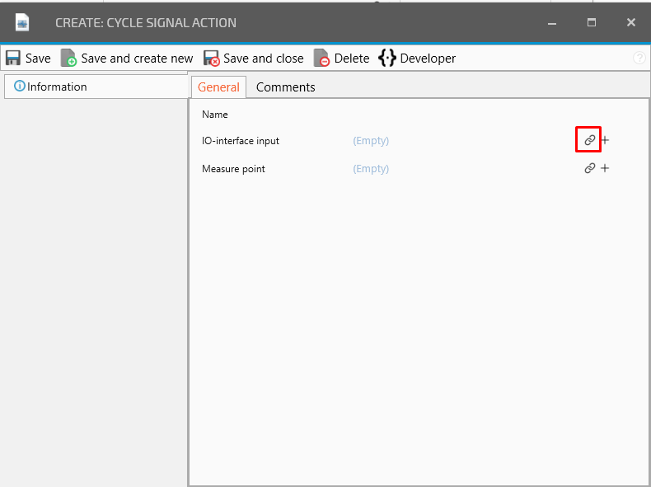This screenshot has width=651, height=487.
Task: Click the Save floppy disk icon
Action: pyautogui.click(x=13, y=59)
